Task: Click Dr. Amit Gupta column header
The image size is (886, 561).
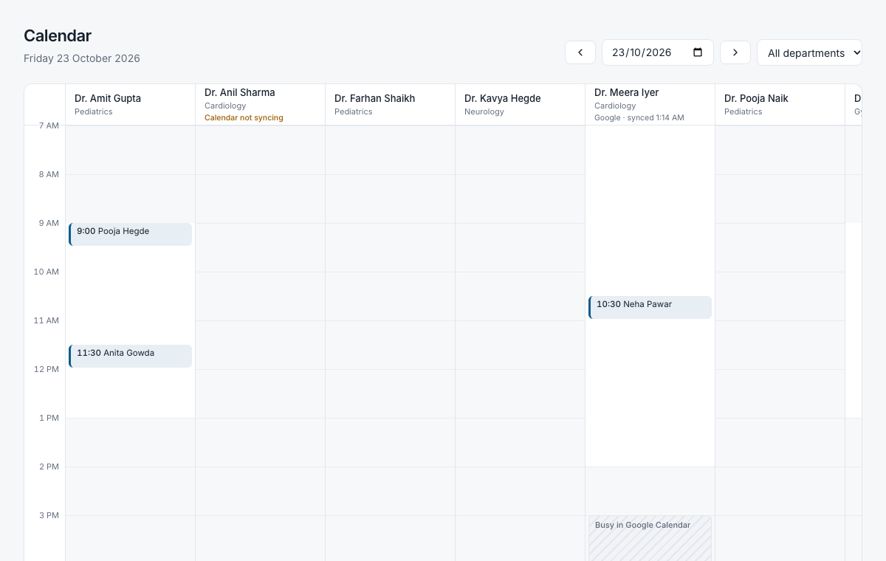Action: coord(130,105)
